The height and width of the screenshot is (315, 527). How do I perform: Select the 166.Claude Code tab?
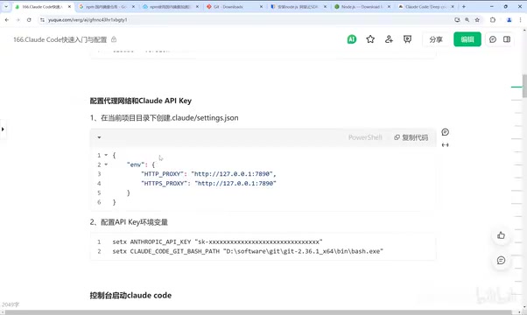[42, 7]
